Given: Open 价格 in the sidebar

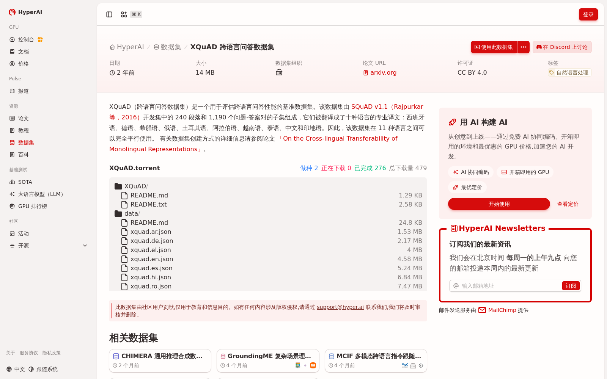Looking at the screenshot, I should pyautogui.click(x=24, y=64).
